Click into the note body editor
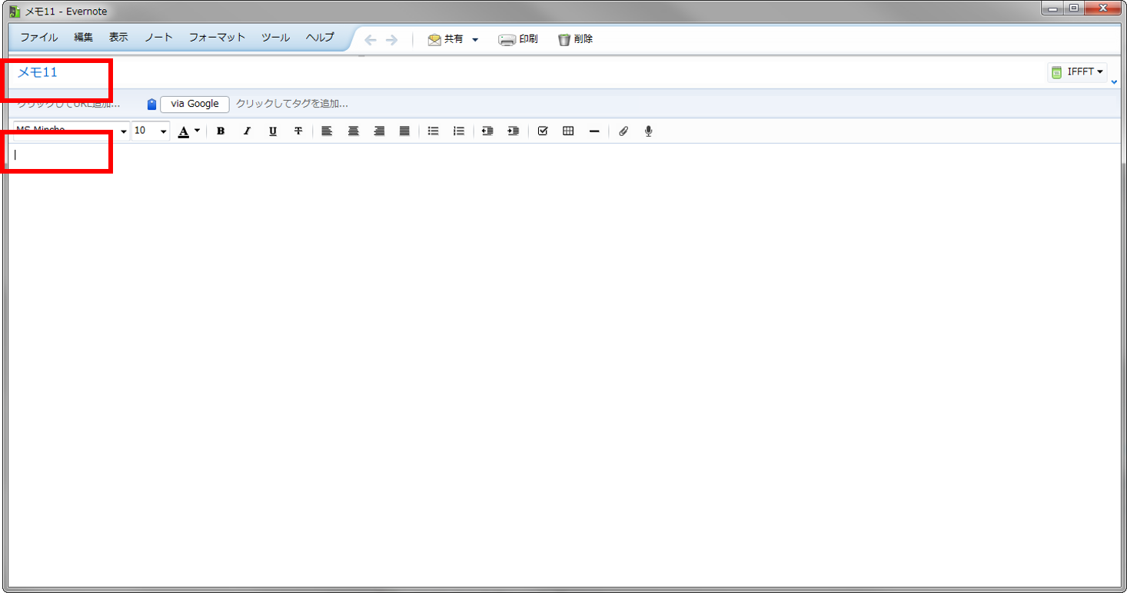1127x593 pixels. (x=564, y=366)
